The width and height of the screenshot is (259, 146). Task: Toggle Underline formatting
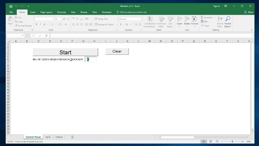(44, 24)
